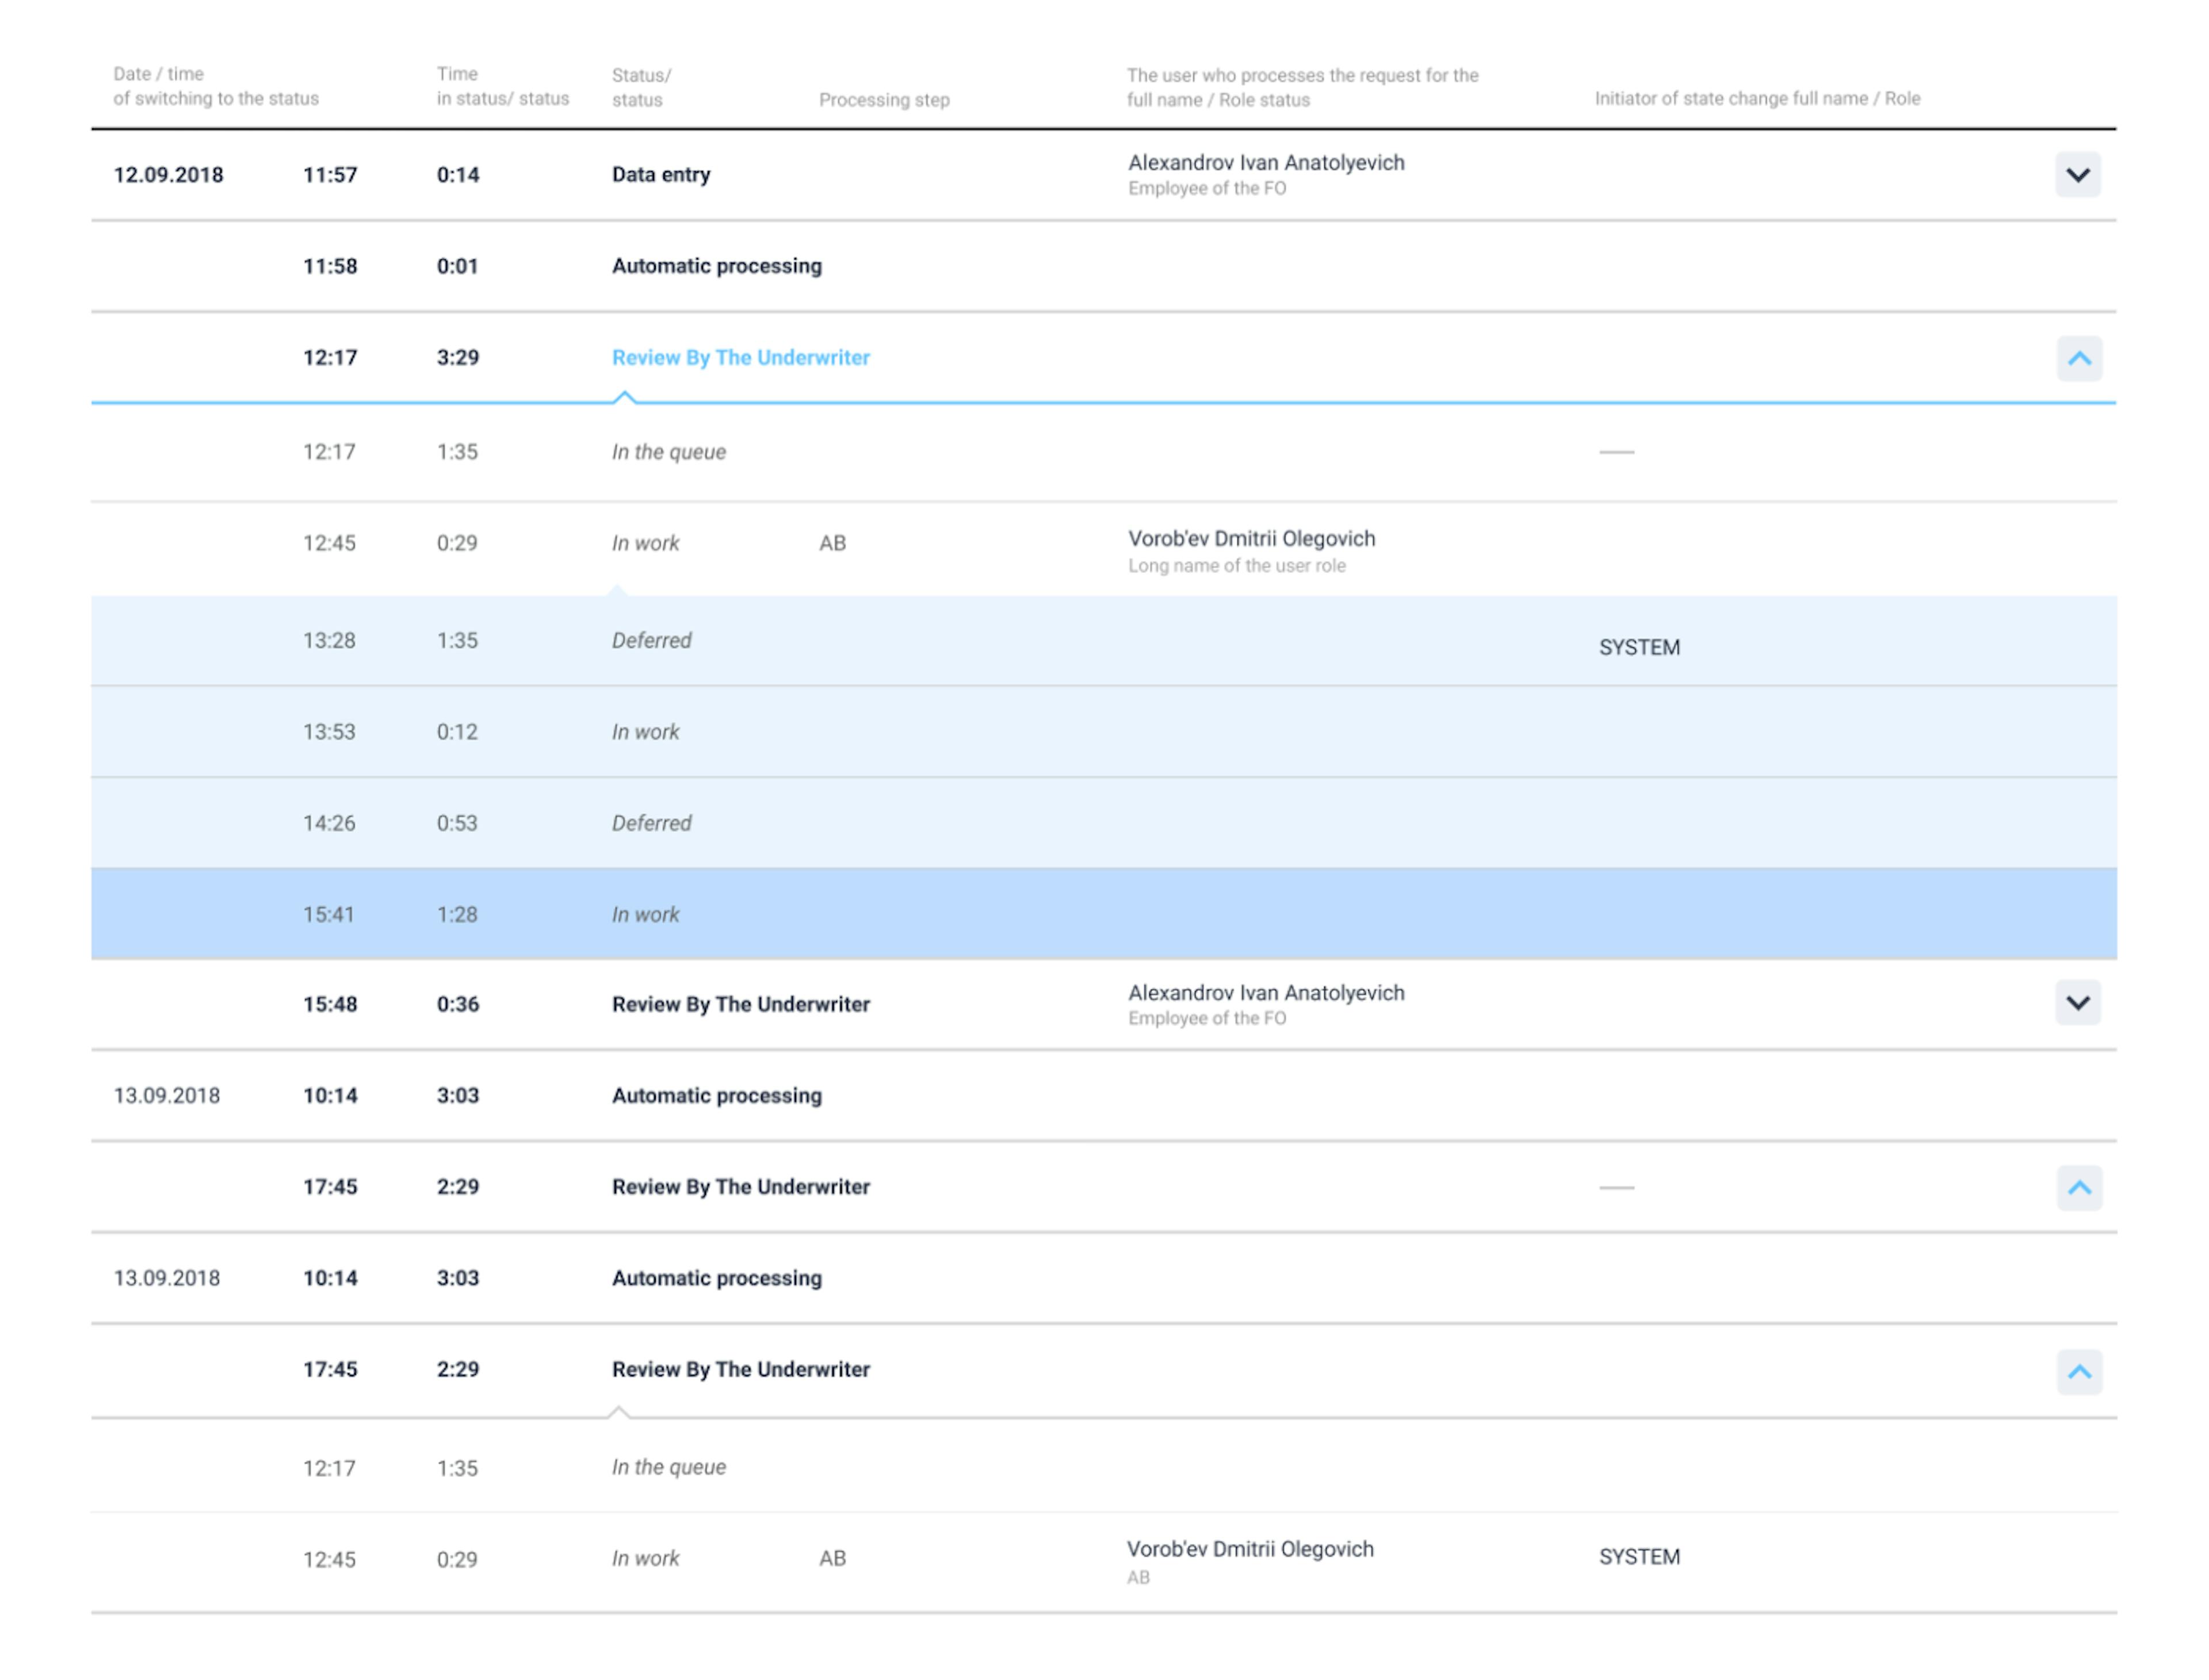Click the 14:26 time cell
Screen dimensions: 2209x1680
click(329, 823)
